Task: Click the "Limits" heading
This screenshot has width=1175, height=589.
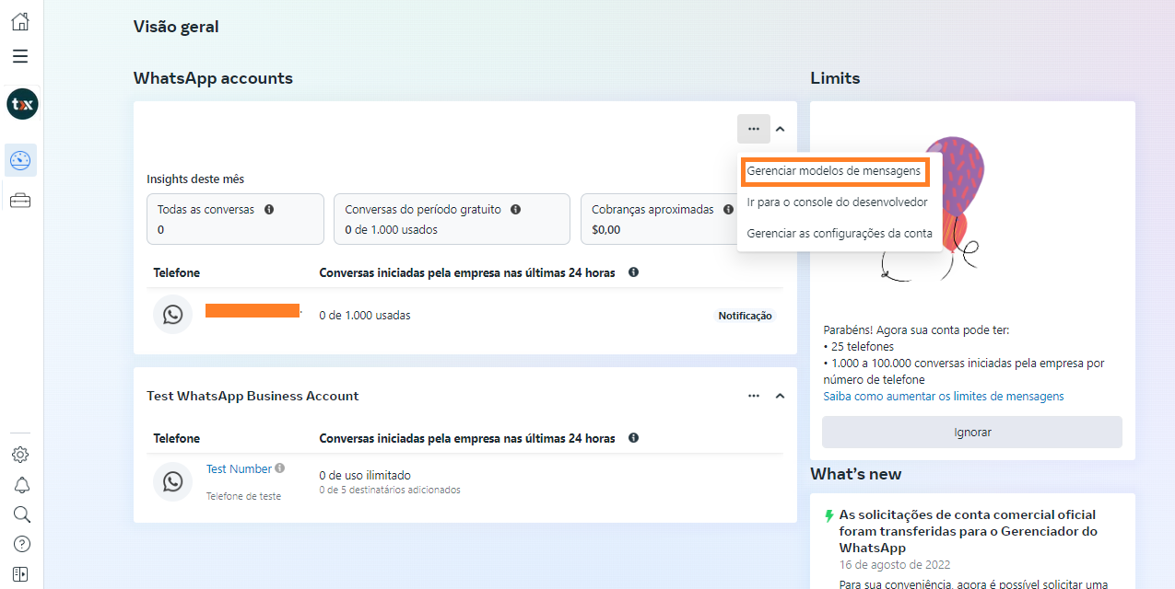Action: click(x=835, y=78)
